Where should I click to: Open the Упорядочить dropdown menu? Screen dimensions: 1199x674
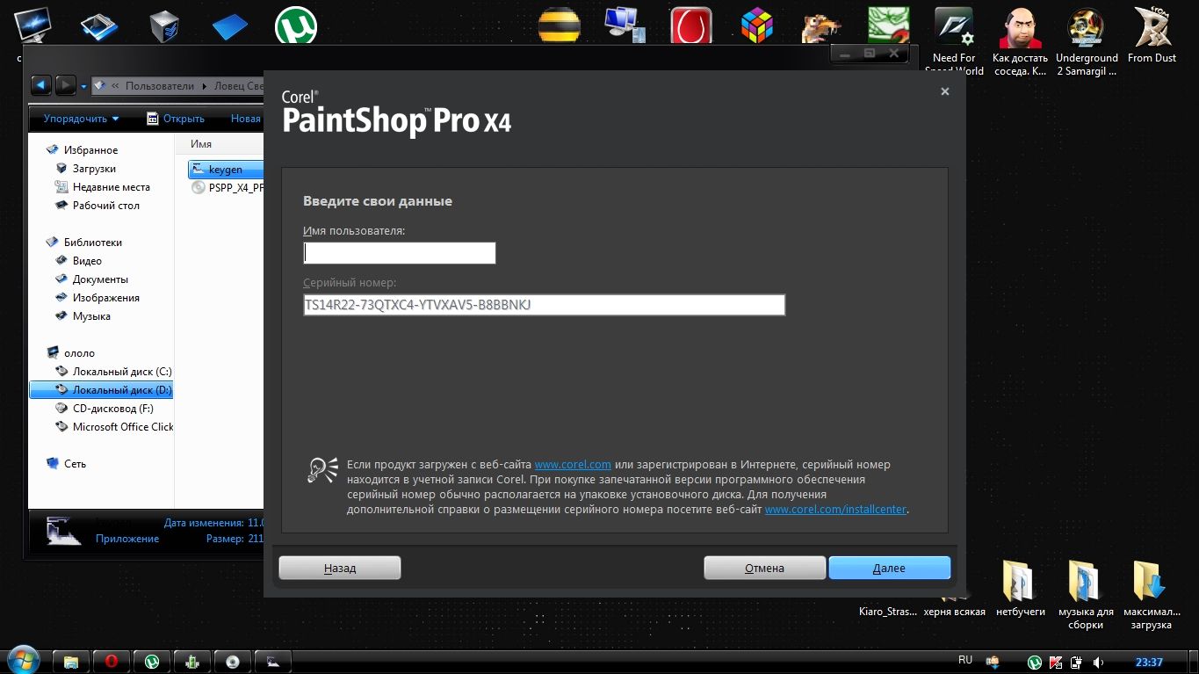click(81, 119)
